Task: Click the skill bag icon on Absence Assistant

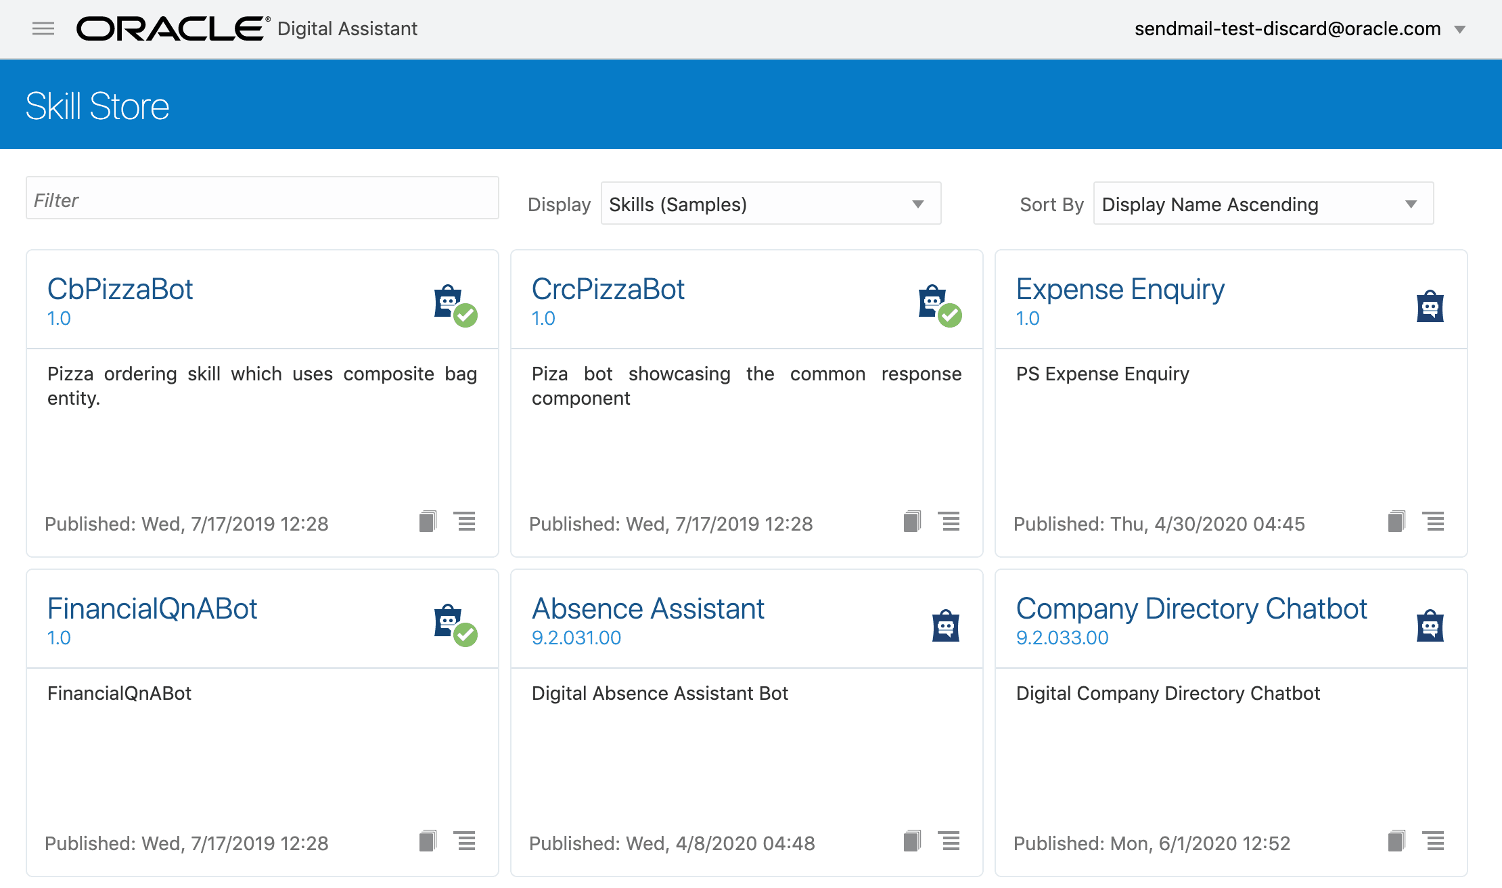Action: [x=945, y=625]
